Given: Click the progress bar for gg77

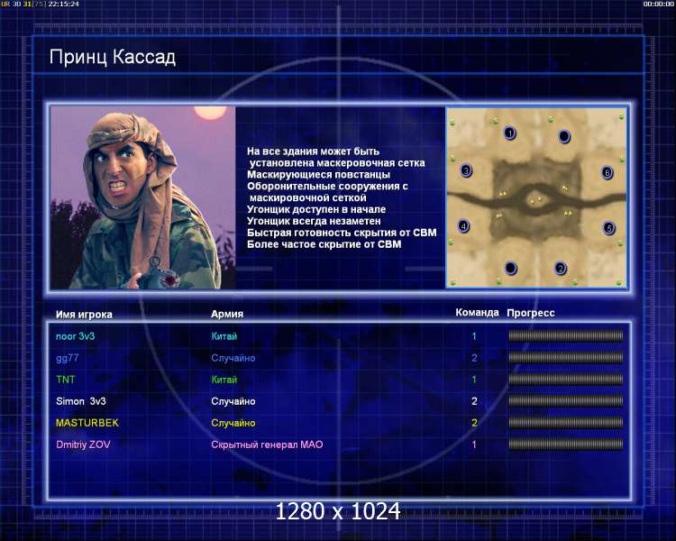Looking at the screenshot, I should point(566,357).
